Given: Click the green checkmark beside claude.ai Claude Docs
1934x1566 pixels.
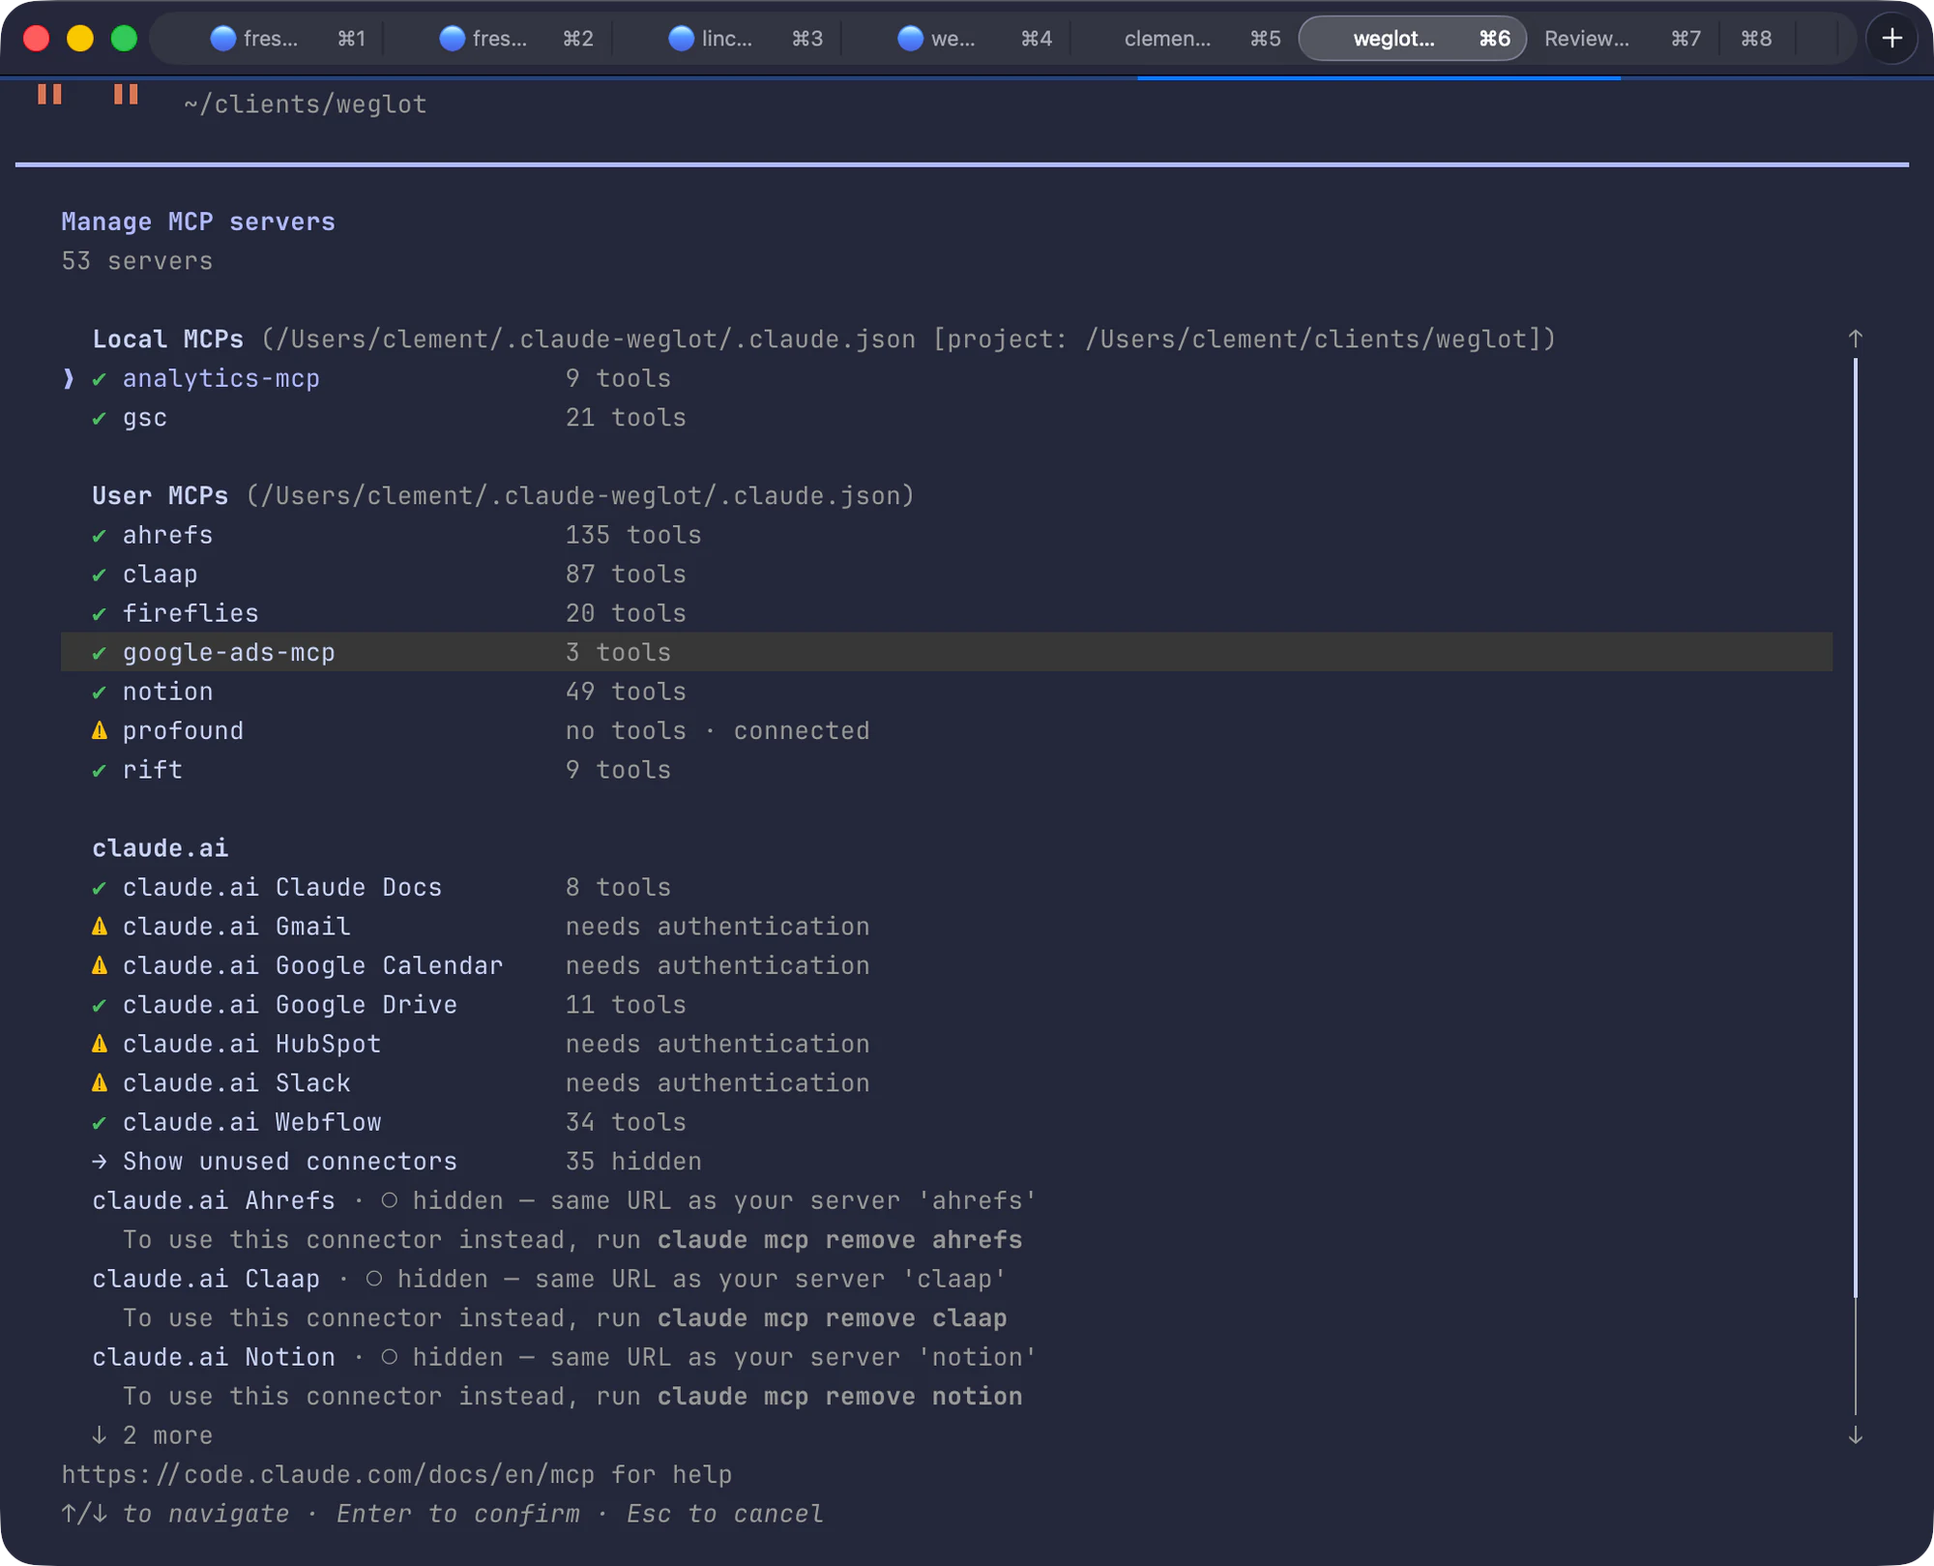Looking at the screenshot, I should (x=100, y=888).
